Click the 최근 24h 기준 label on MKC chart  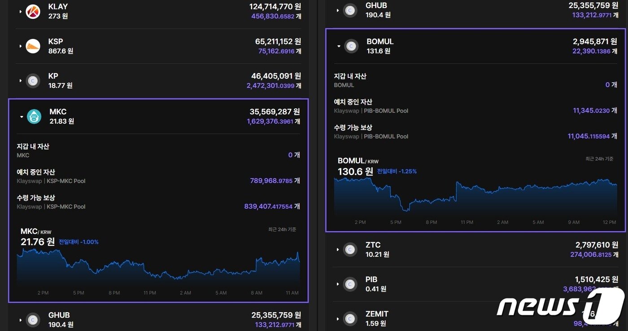pyautogui.click(x=282, y=229)
